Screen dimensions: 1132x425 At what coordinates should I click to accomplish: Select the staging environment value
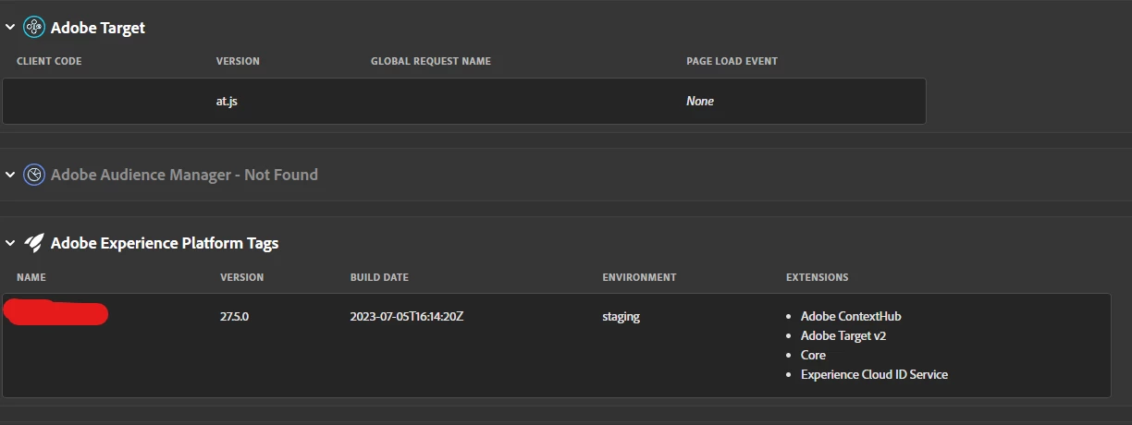tap(621, 317)
